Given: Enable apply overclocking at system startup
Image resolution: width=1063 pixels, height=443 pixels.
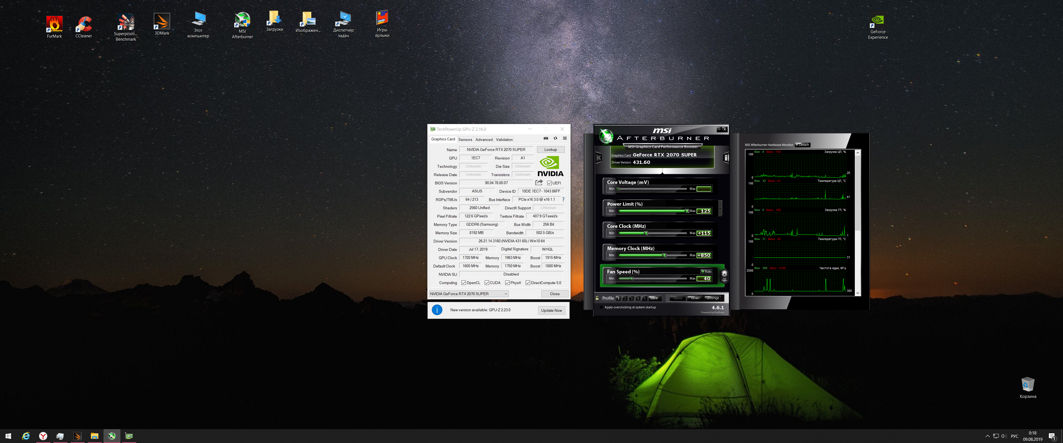Looking at the screenshot, I should 601,307.
